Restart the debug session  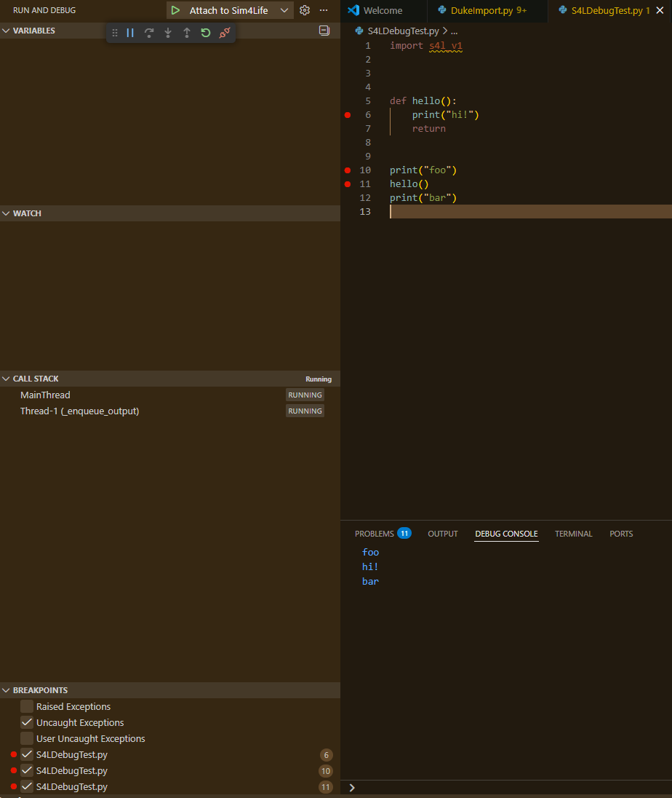pyautogui.click(x=206, y=33)
